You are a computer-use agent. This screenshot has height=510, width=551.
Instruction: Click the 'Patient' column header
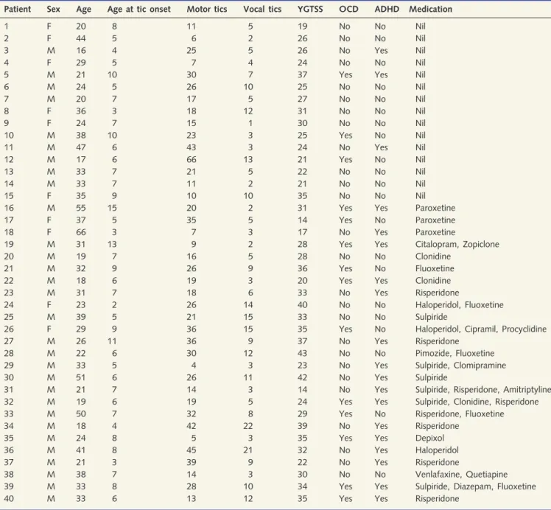(x=17, y=9)
